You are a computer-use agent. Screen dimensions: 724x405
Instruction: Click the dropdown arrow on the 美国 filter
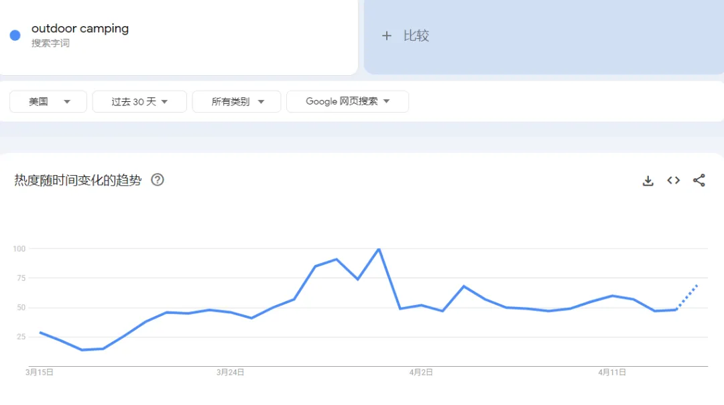point(68,101)
